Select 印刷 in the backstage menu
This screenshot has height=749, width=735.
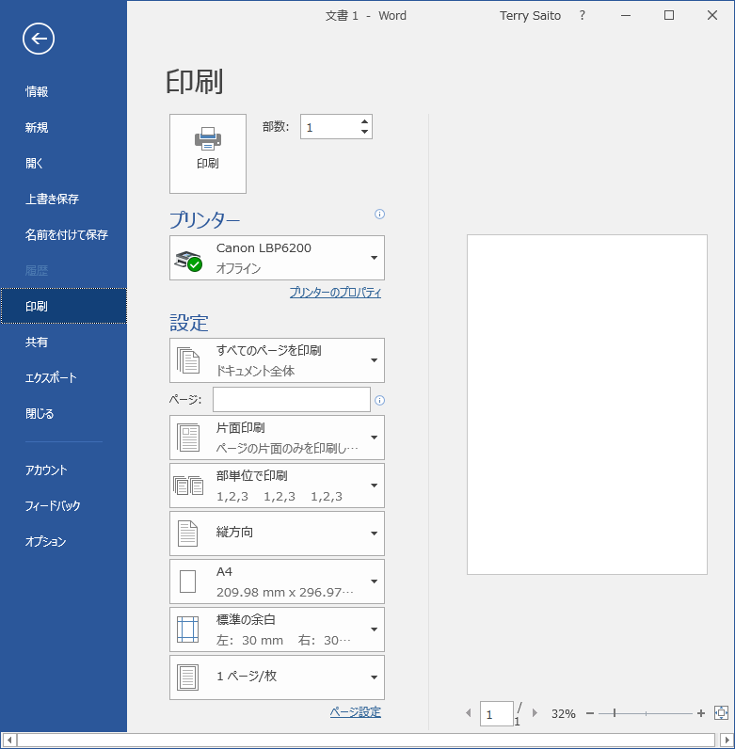pos(63,306)
